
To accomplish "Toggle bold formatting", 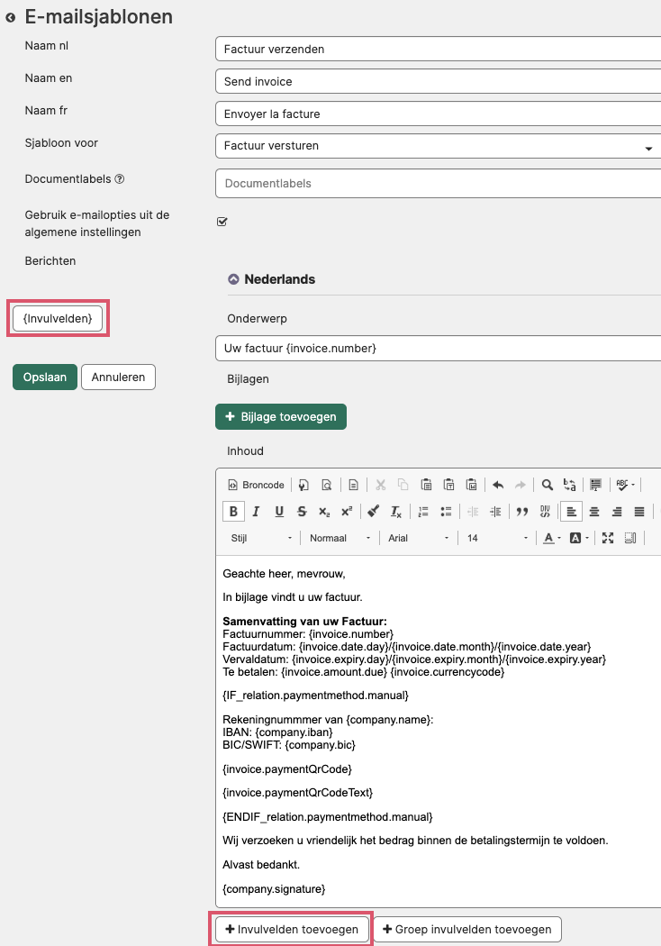I will click(x=233, y=512).
